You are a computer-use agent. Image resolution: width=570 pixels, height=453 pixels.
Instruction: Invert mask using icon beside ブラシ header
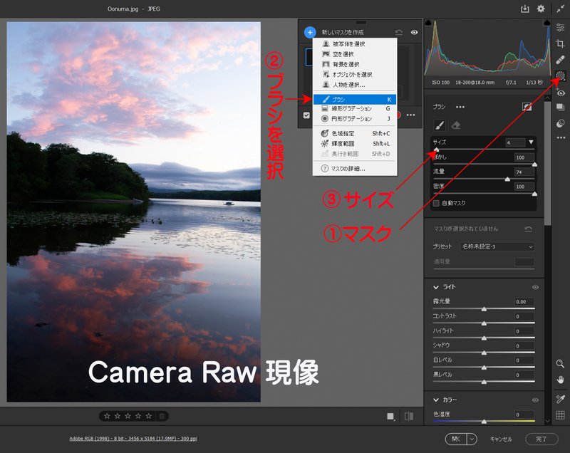pyautogui.click(x=527, y=107)
